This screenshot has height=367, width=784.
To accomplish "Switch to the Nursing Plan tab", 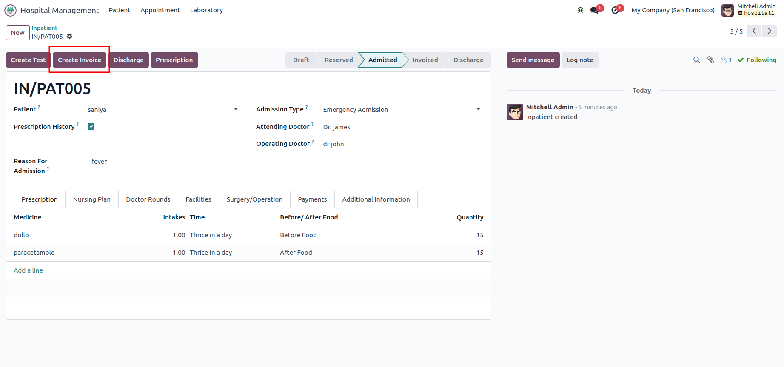I will click(x=91, y=199).
